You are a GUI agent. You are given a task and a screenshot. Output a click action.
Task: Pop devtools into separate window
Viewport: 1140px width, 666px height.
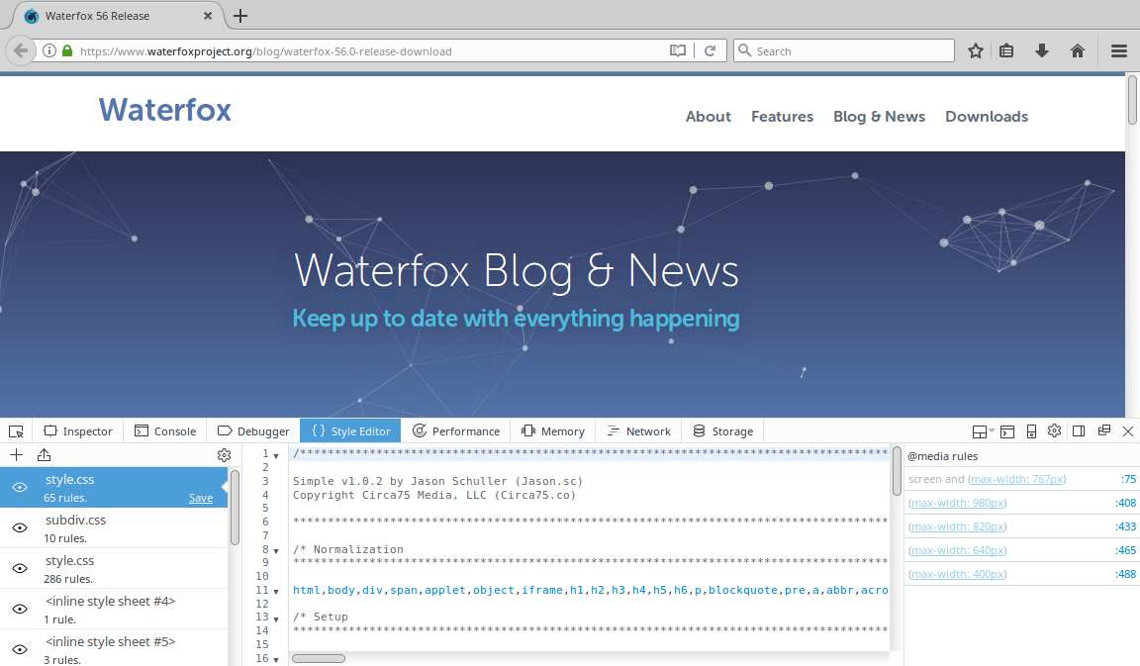(x=1103, y=430)
